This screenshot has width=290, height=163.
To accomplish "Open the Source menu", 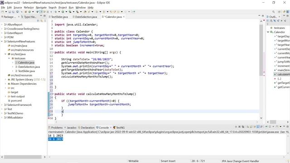I will [x=18, y=7].
